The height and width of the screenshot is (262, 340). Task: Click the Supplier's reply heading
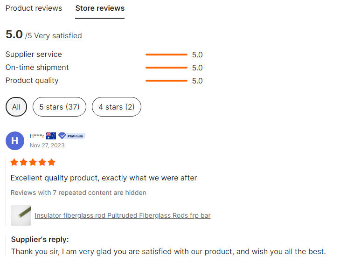pos(40,240)
